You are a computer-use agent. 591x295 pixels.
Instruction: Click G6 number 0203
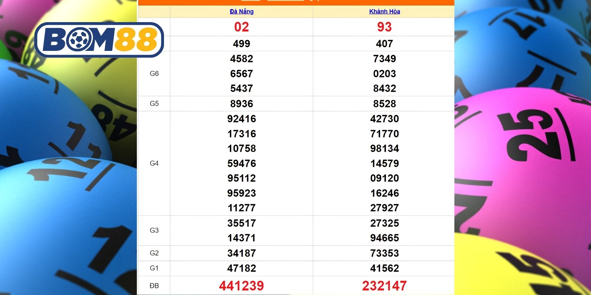[x=385, y=74]
